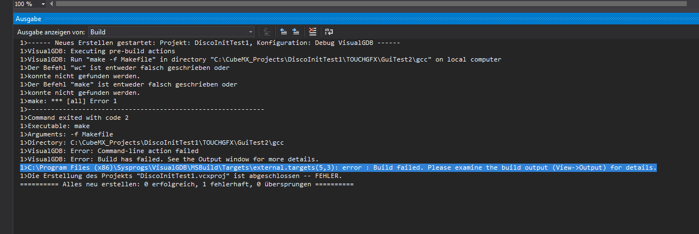Click the disabled Find Message in Code icon
Screen dimensions: 699x234
coord(267,32)
